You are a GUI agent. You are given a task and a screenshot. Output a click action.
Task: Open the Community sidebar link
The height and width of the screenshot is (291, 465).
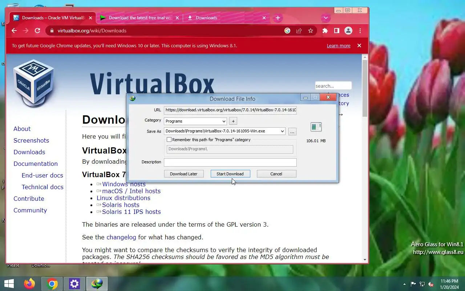click(30, 210)
